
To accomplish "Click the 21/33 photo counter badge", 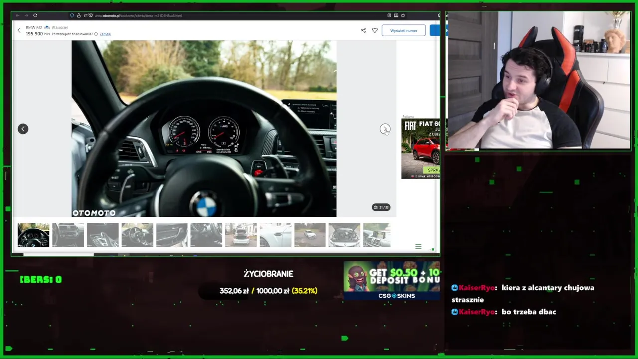I will pyautogui.click(x=381, y=207).
